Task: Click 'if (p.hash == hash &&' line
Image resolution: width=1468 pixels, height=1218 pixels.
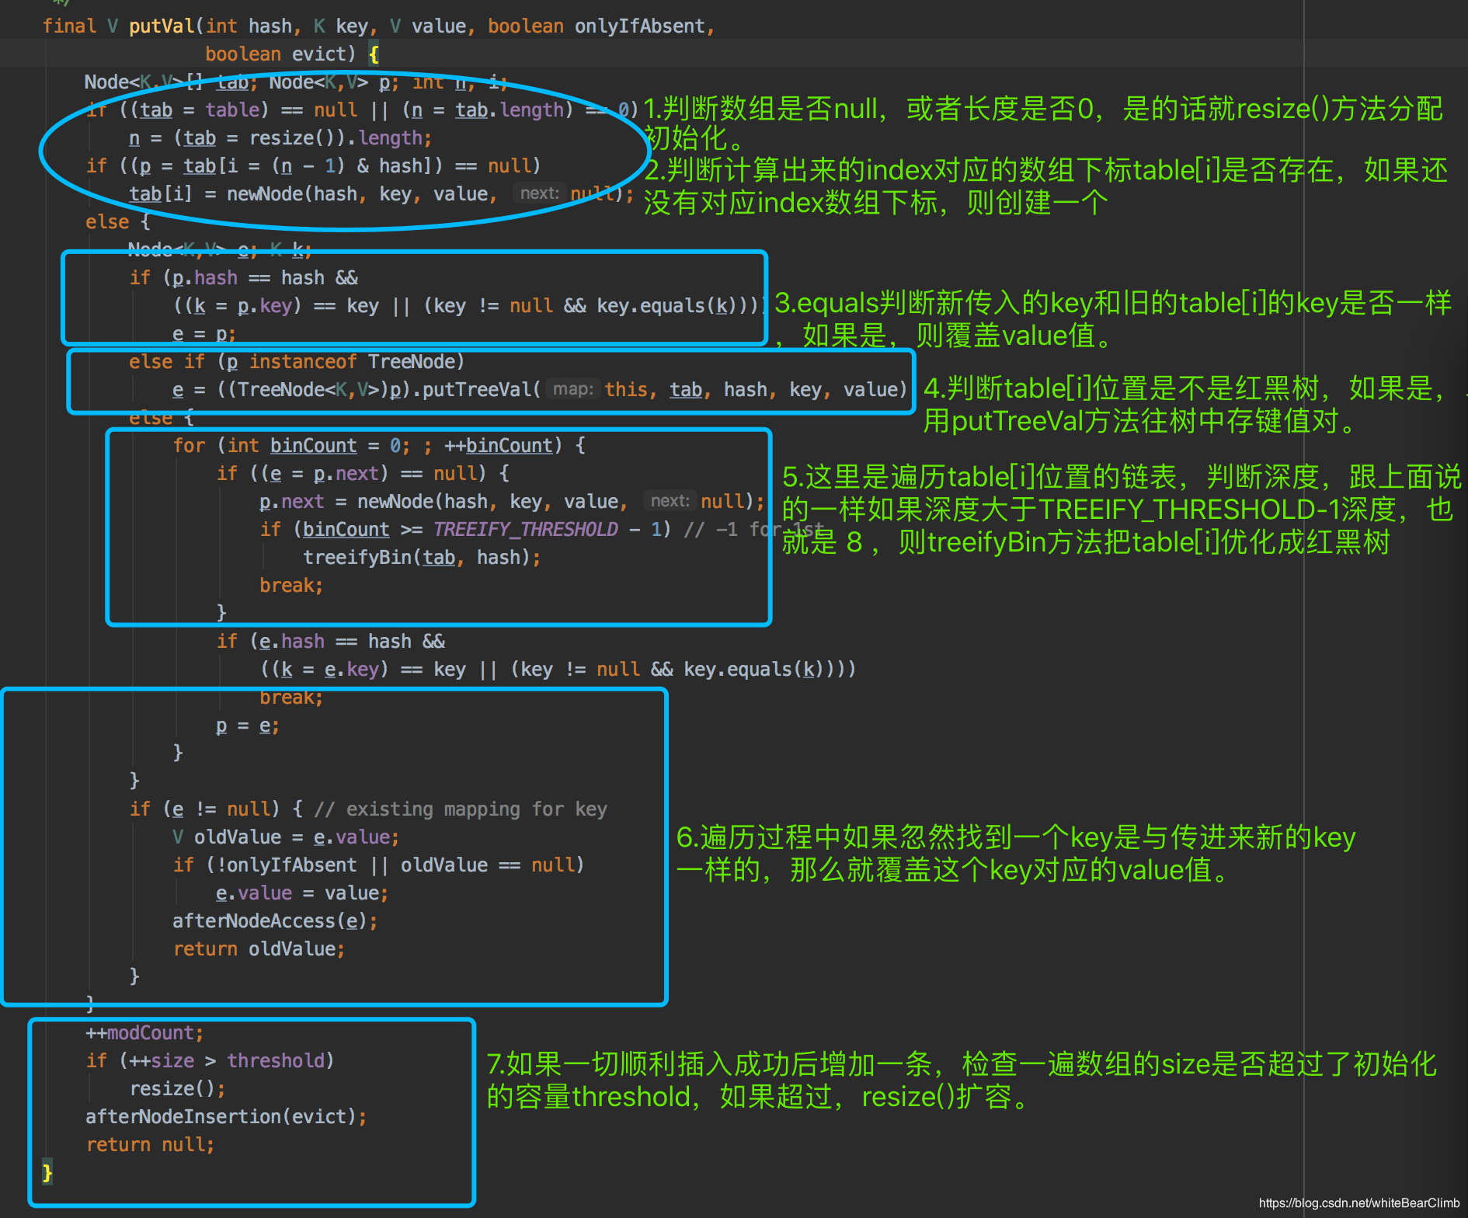Action: coord(243,278)
